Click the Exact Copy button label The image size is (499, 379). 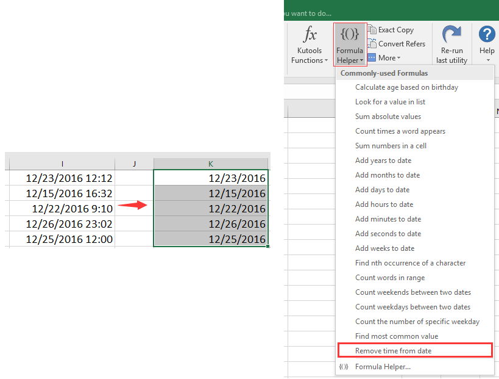click(x=396, y=29)
